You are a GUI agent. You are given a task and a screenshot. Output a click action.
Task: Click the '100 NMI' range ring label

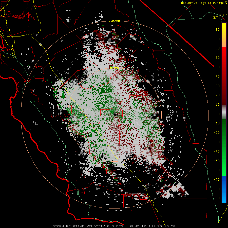tap(115, 21)
